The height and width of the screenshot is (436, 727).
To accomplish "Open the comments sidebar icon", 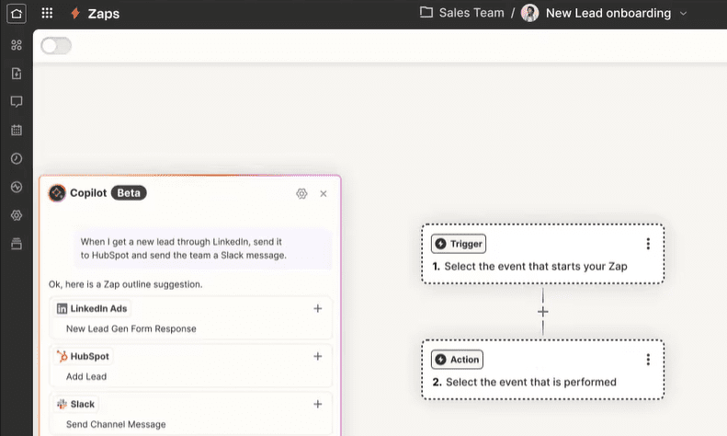I will point(17,101).
